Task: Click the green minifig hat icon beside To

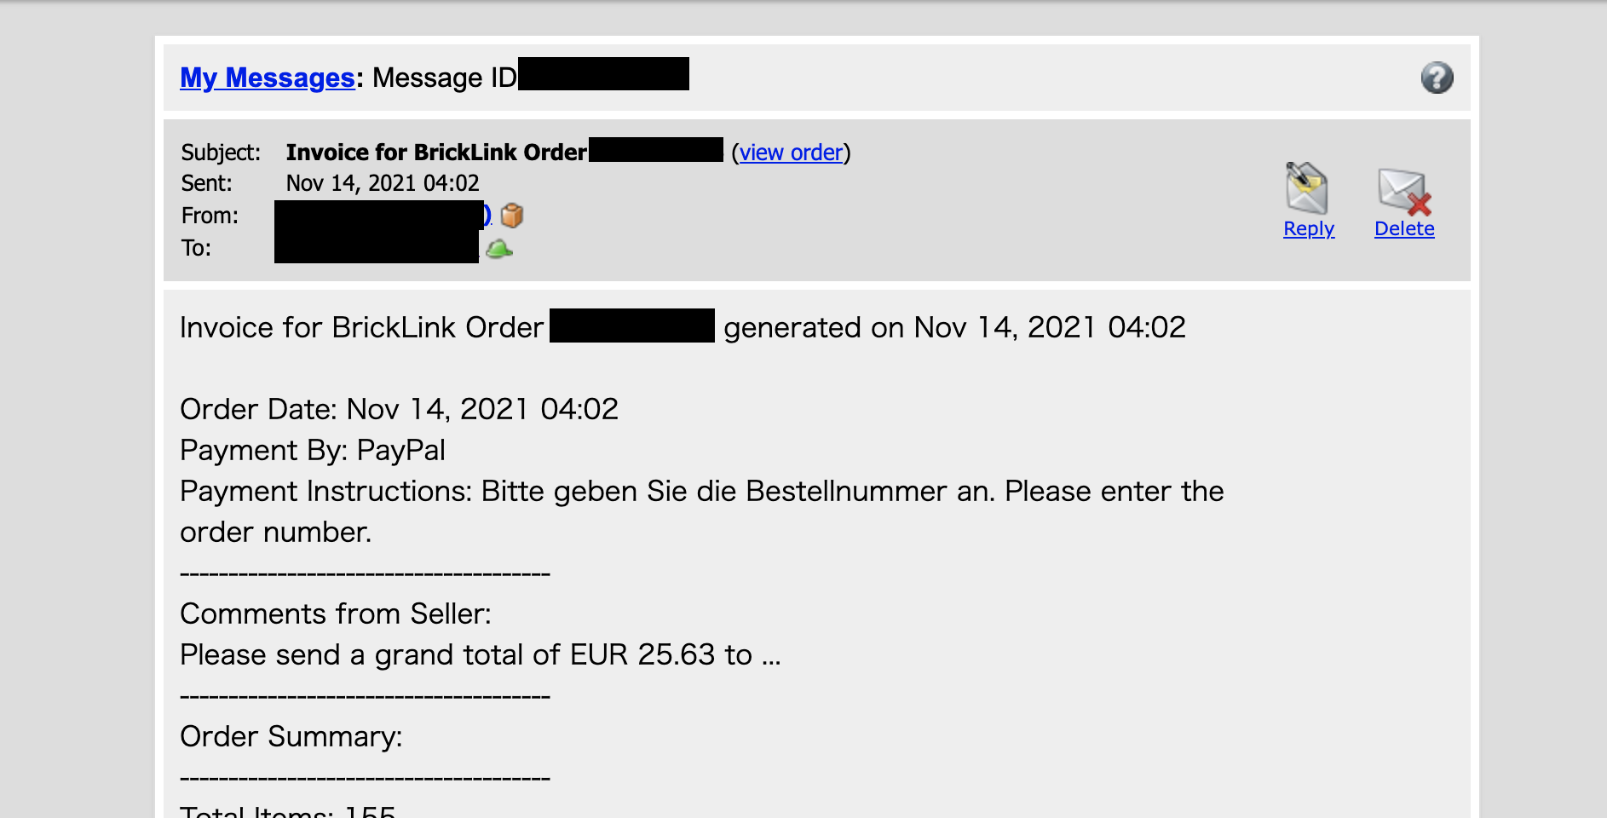Action: tap(499, 249)
